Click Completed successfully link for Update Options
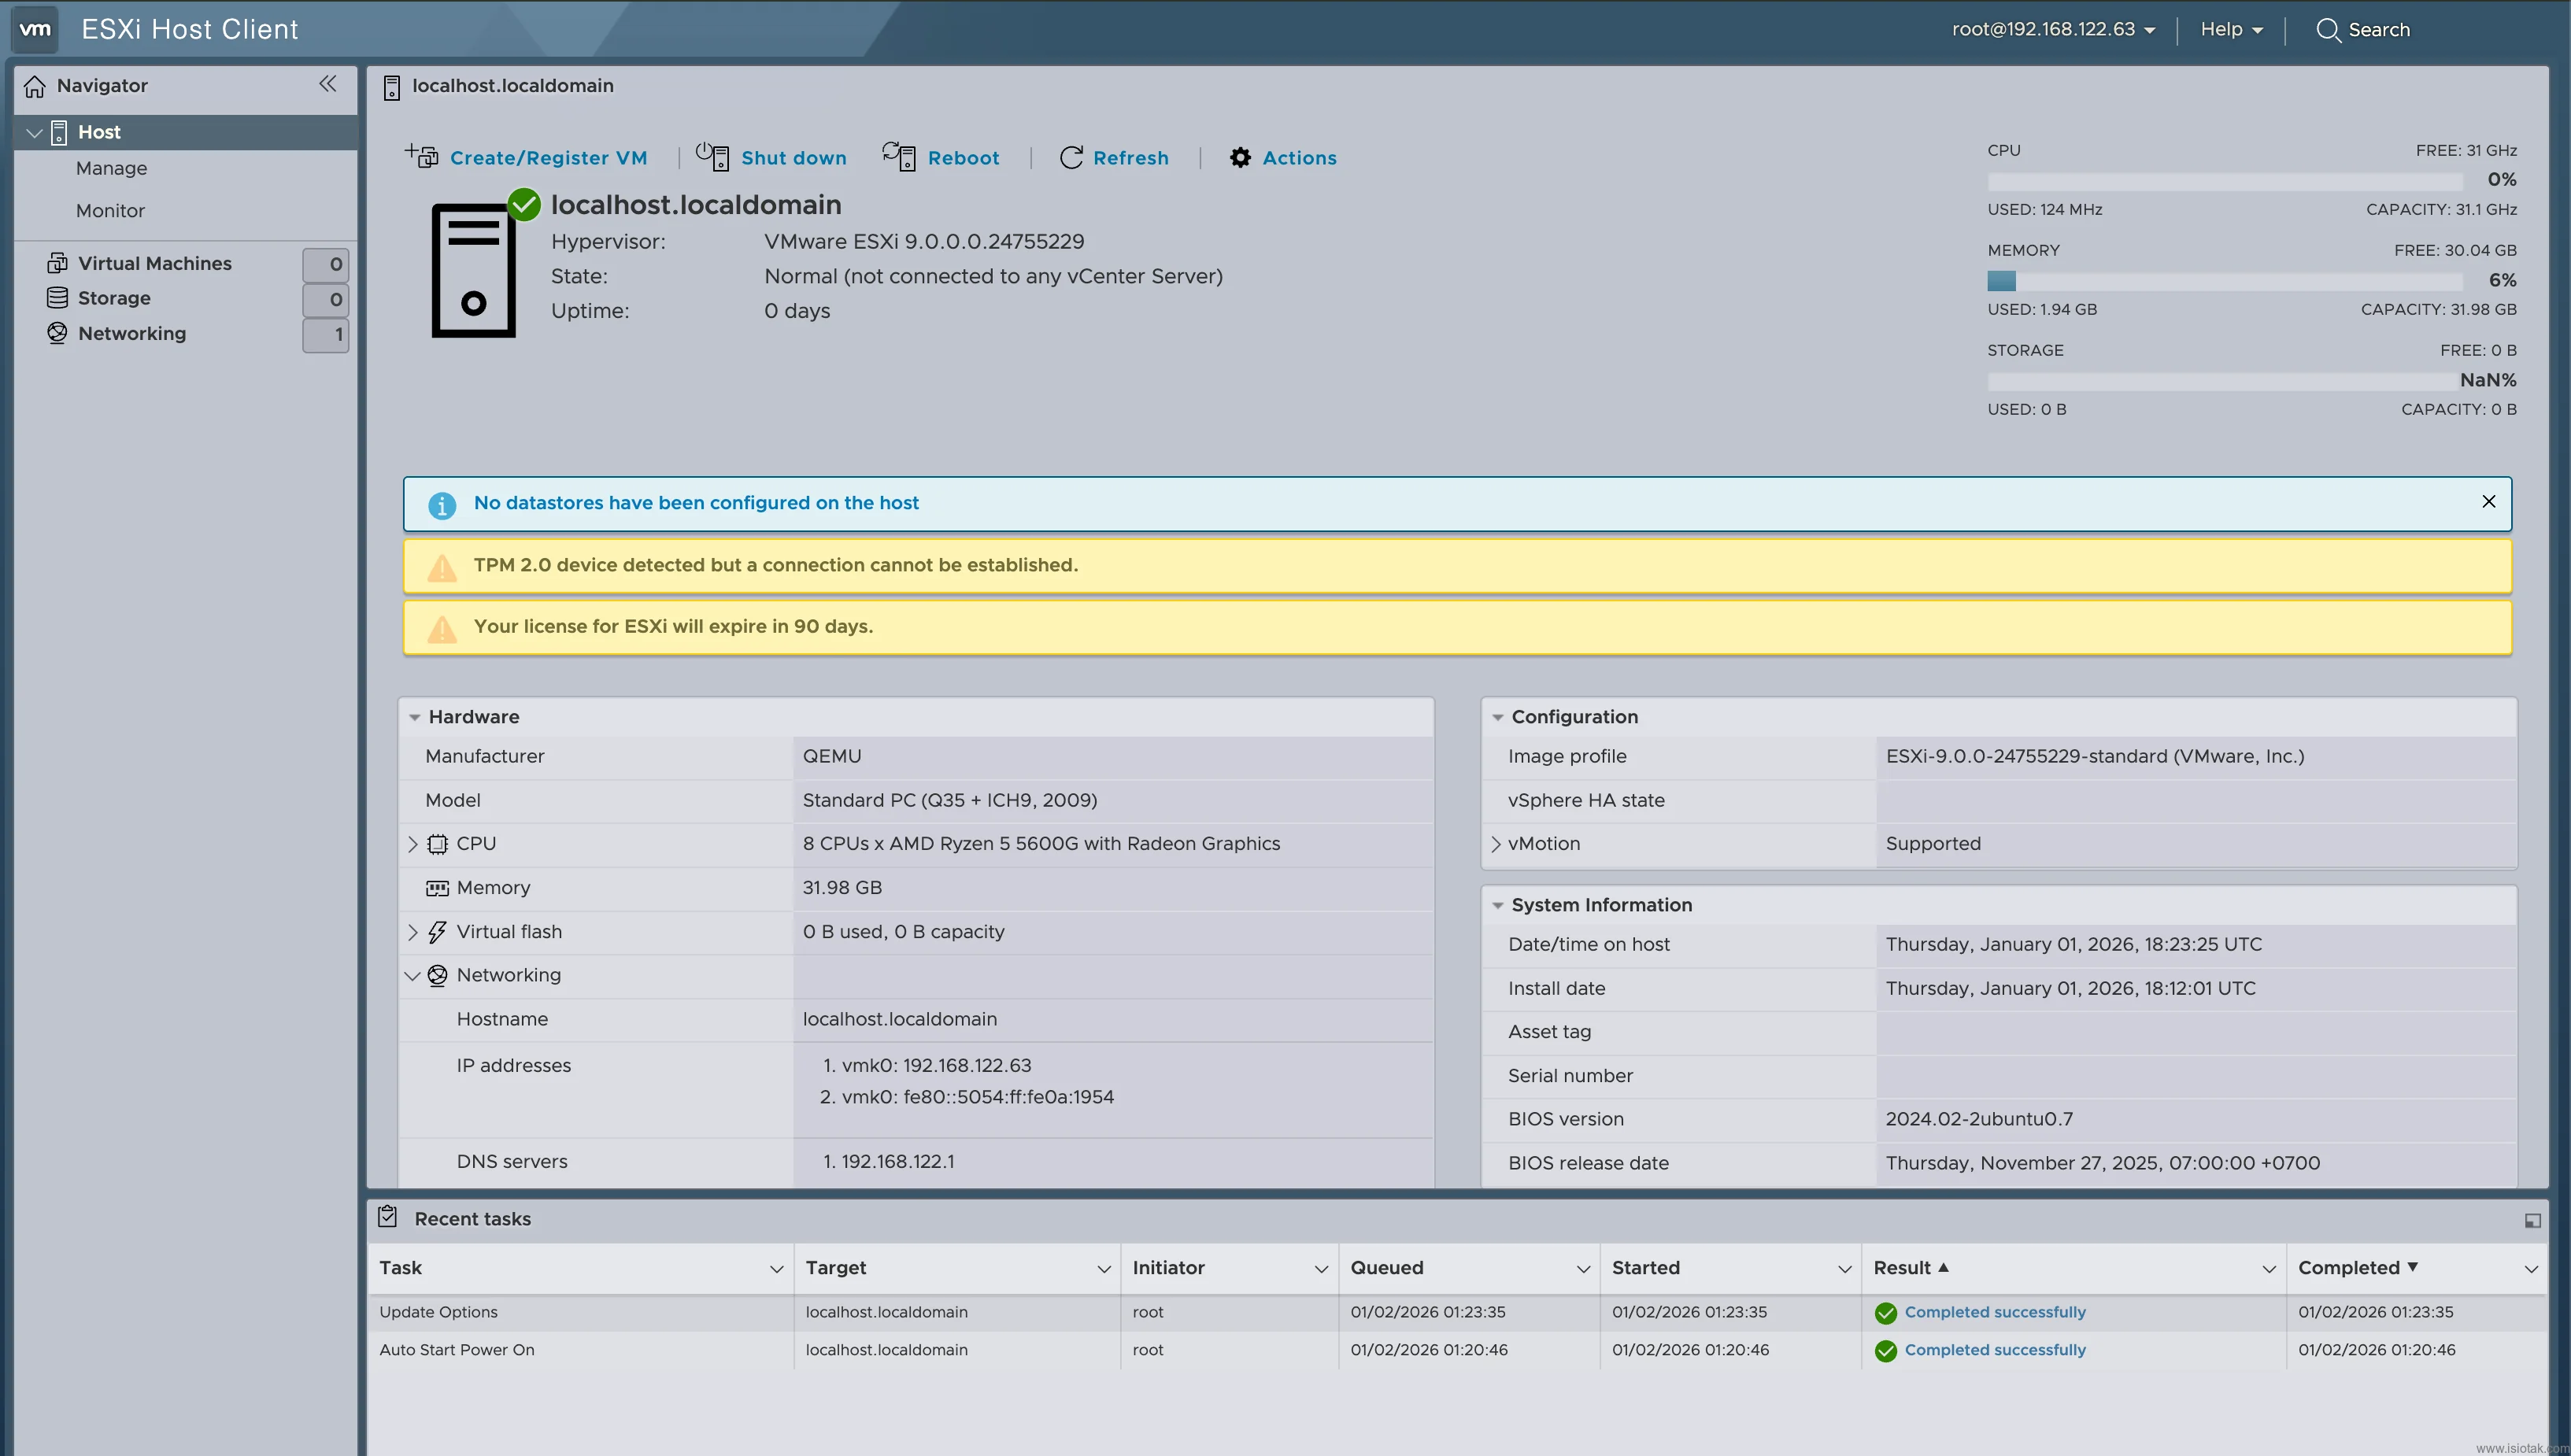The image size is (2571, 1456). 1994,1312
